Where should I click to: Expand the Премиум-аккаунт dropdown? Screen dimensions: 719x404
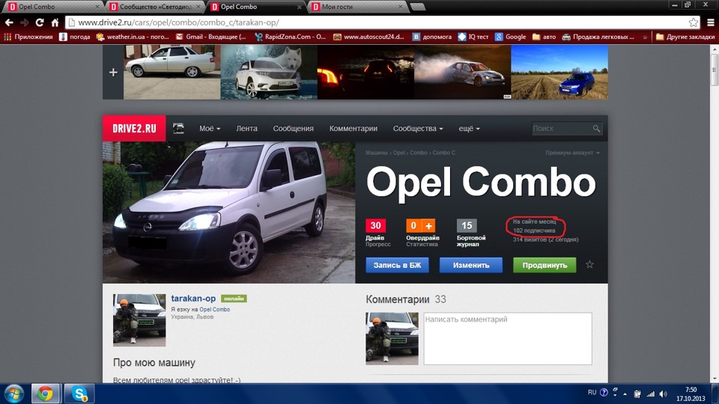pyautogui.click(x=572, y=153)
